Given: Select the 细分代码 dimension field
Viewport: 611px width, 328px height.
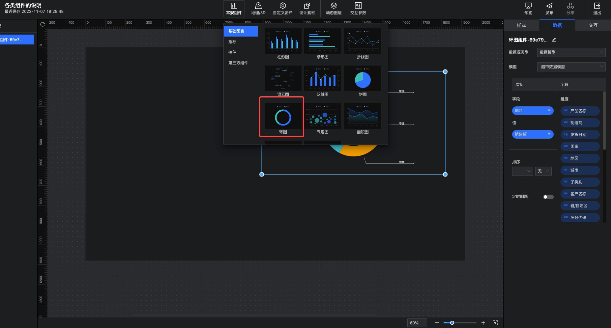Looking at the screenshot, I should click(580, 218).
